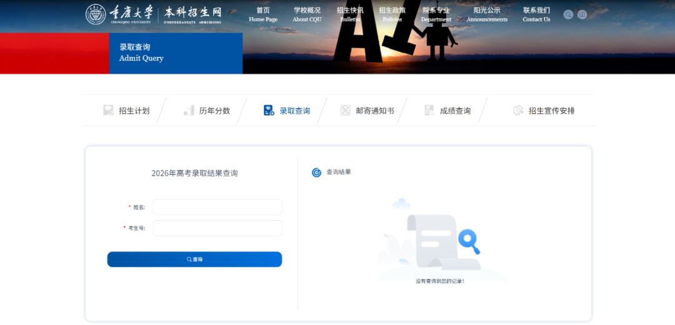
Task: Click the round icon beside the search icon
Action: coord(582,14)
